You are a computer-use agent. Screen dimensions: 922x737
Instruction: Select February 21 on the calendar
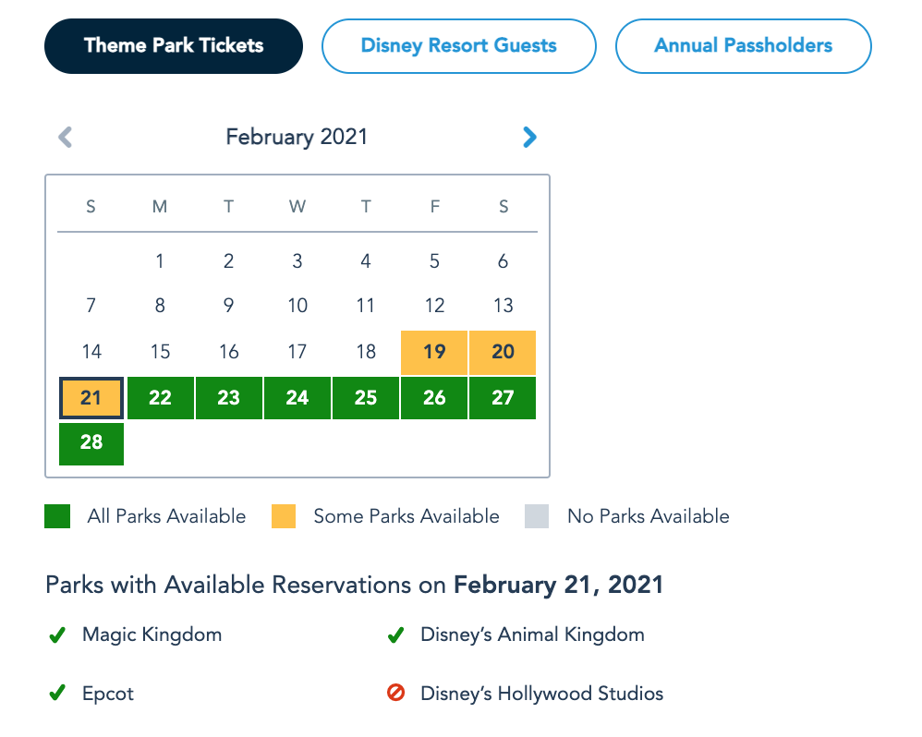point(91,398)
